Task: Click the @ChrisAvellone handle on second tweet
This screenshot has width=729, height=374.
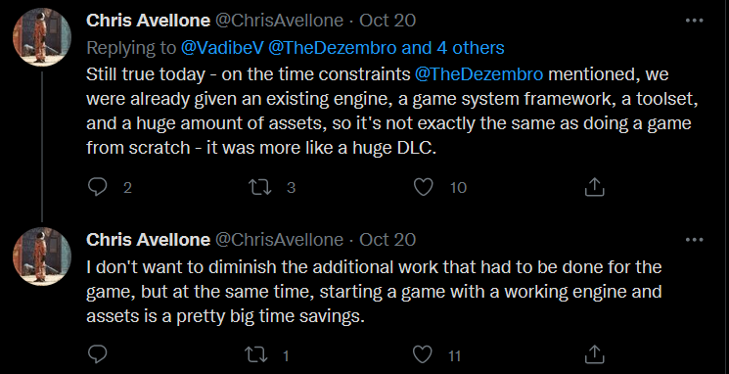Action: tap(280, 240)
